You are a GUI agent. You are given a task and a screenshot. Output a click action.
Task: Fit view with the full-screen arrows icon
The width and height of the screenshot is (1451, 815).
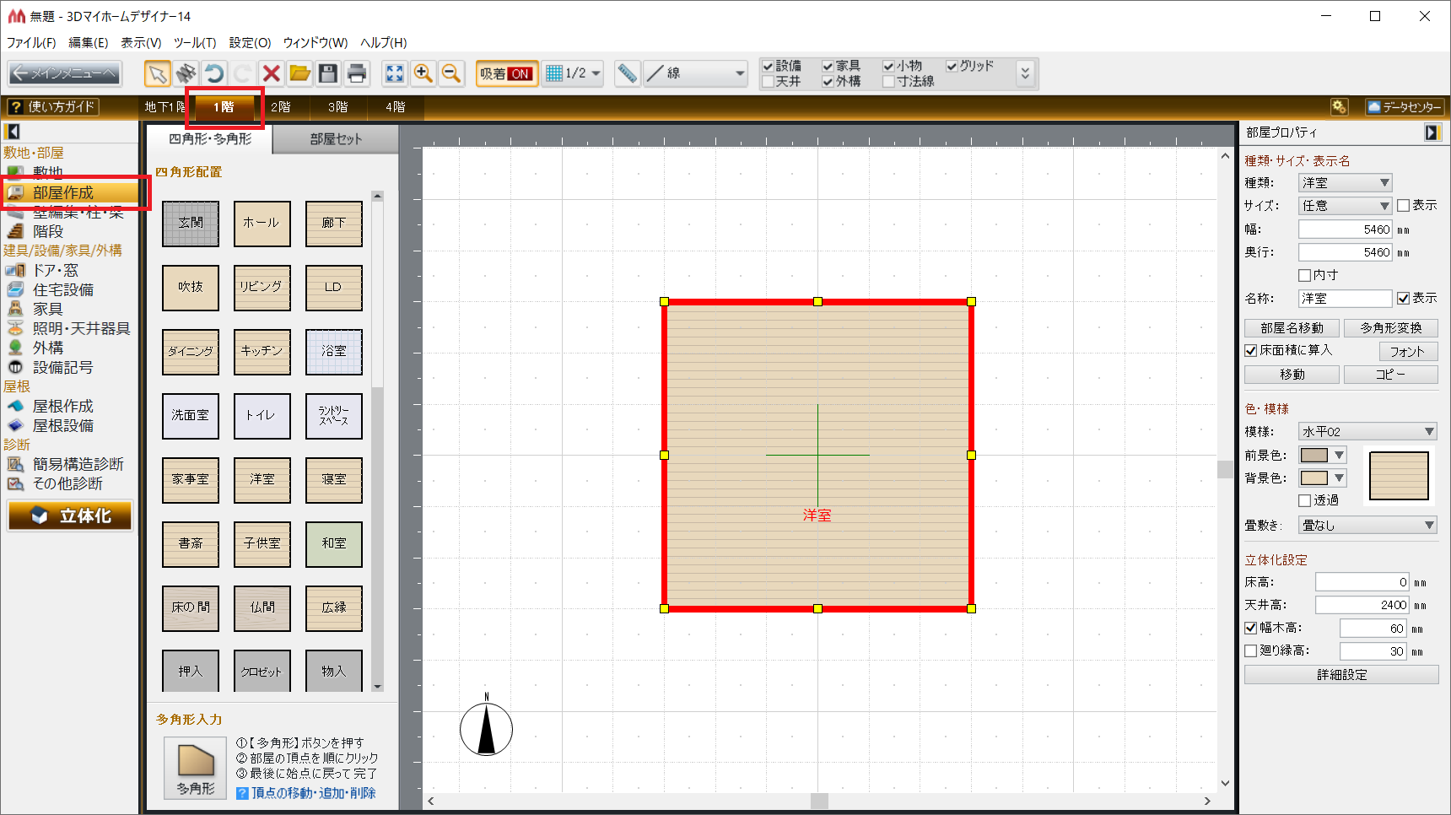pyautogui.click(x=394, y=74)
